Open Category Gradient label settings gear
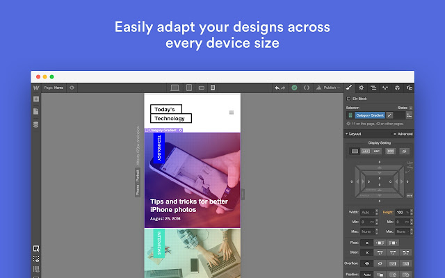This screenshot has height=278, width=445. tap(180, 130)
